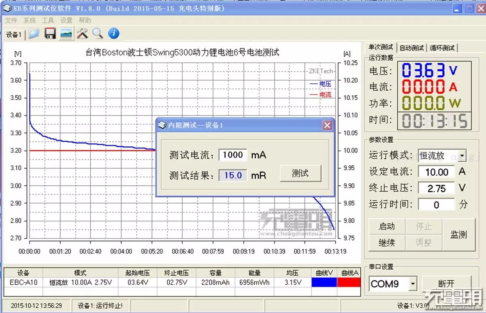
Task: Select the 2208mAh capacity cell
Action: pyautogui.click(x=215, y=282)
